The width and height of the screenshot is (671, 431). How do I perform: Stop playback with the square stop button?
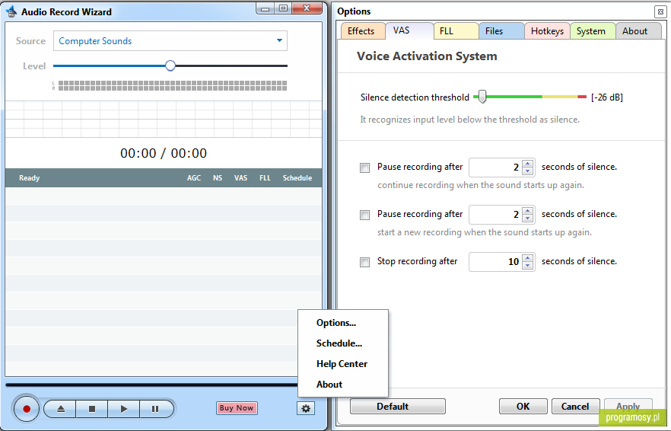click(x=91, y=409)
